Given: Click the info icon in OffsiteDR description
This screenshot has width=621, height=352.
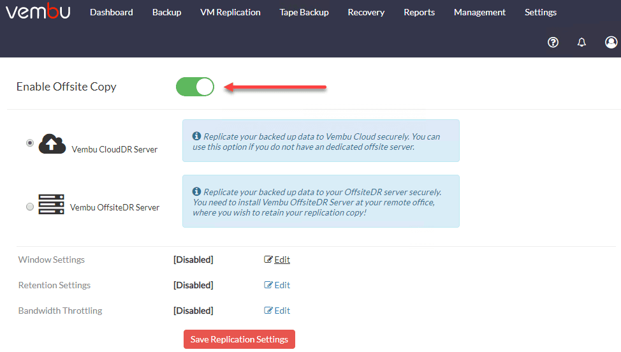Looking at the screenshot, I should (197, 192).
